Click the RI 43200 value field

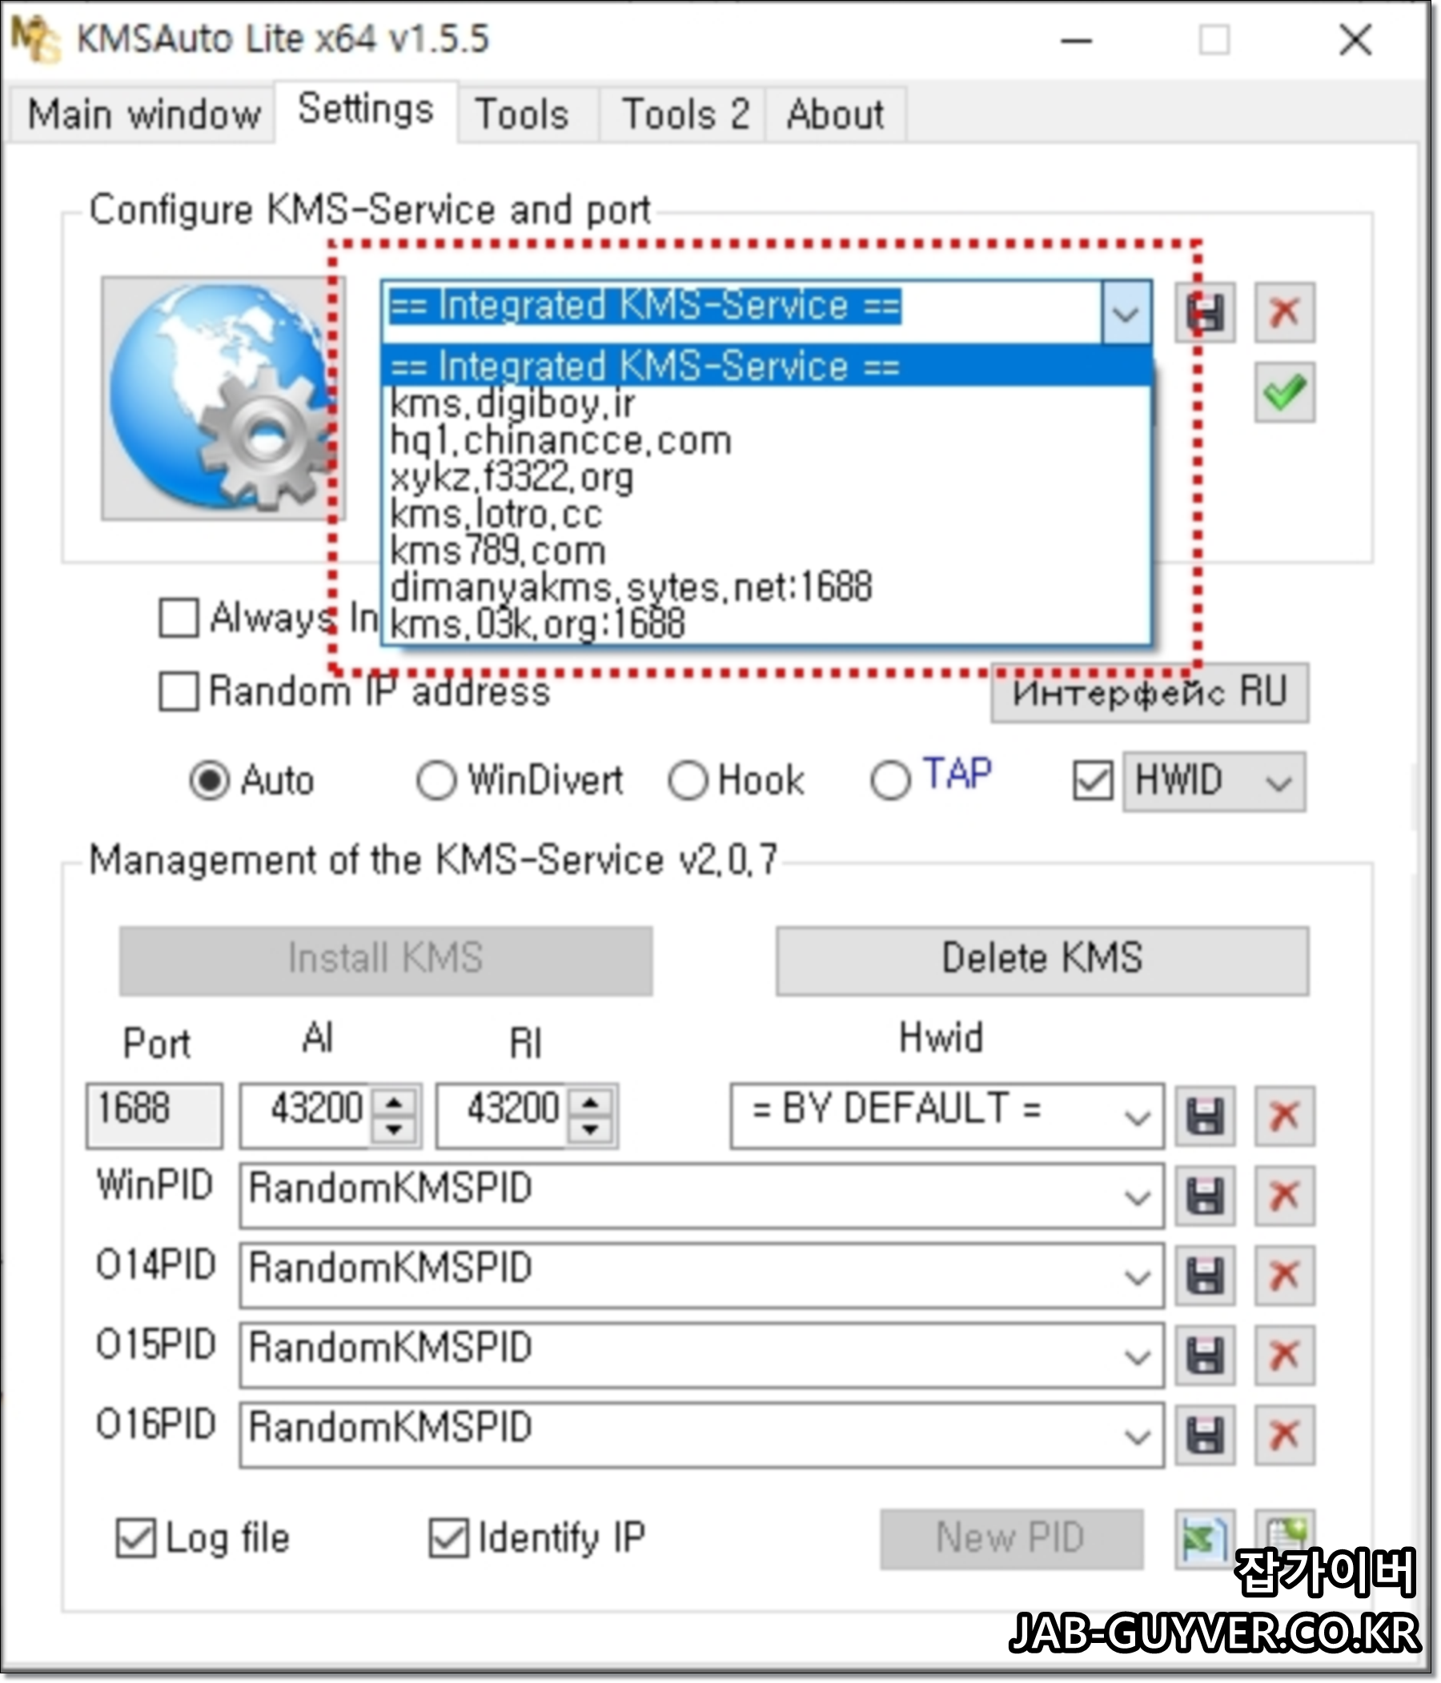point(502,1115)
